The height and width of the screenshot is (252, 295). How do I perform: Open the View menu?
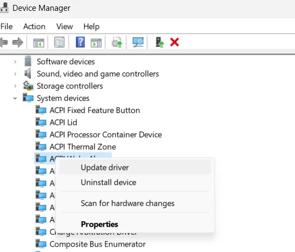64,26
